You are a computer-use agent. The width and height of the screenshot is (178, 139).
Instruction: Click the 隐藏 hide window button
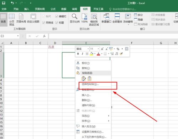point(138,20)
